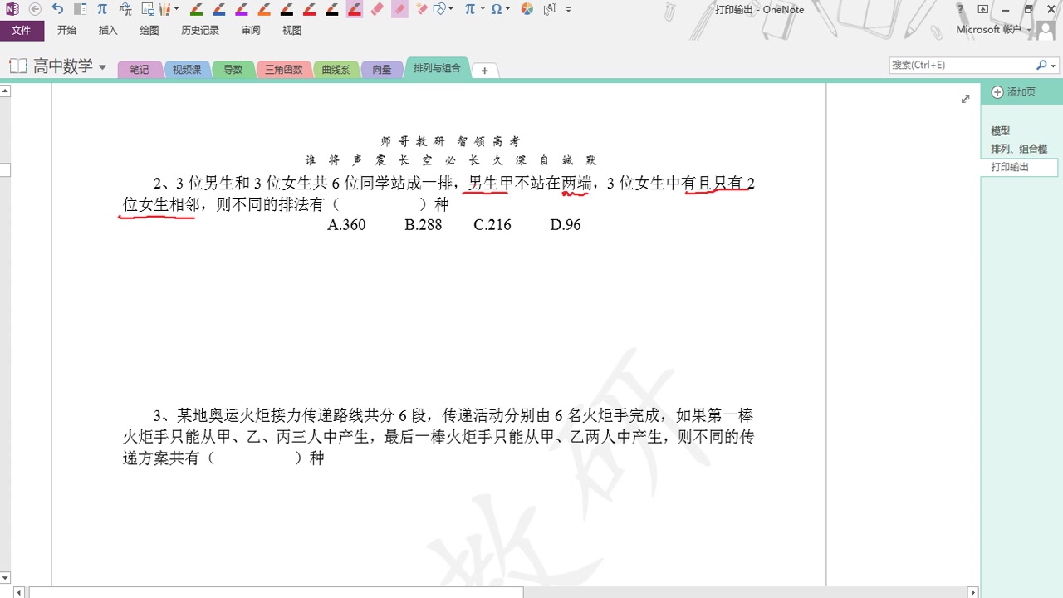Open the 文件 menu
This screenshot has width=1063, height=598.
pos(22,30)
